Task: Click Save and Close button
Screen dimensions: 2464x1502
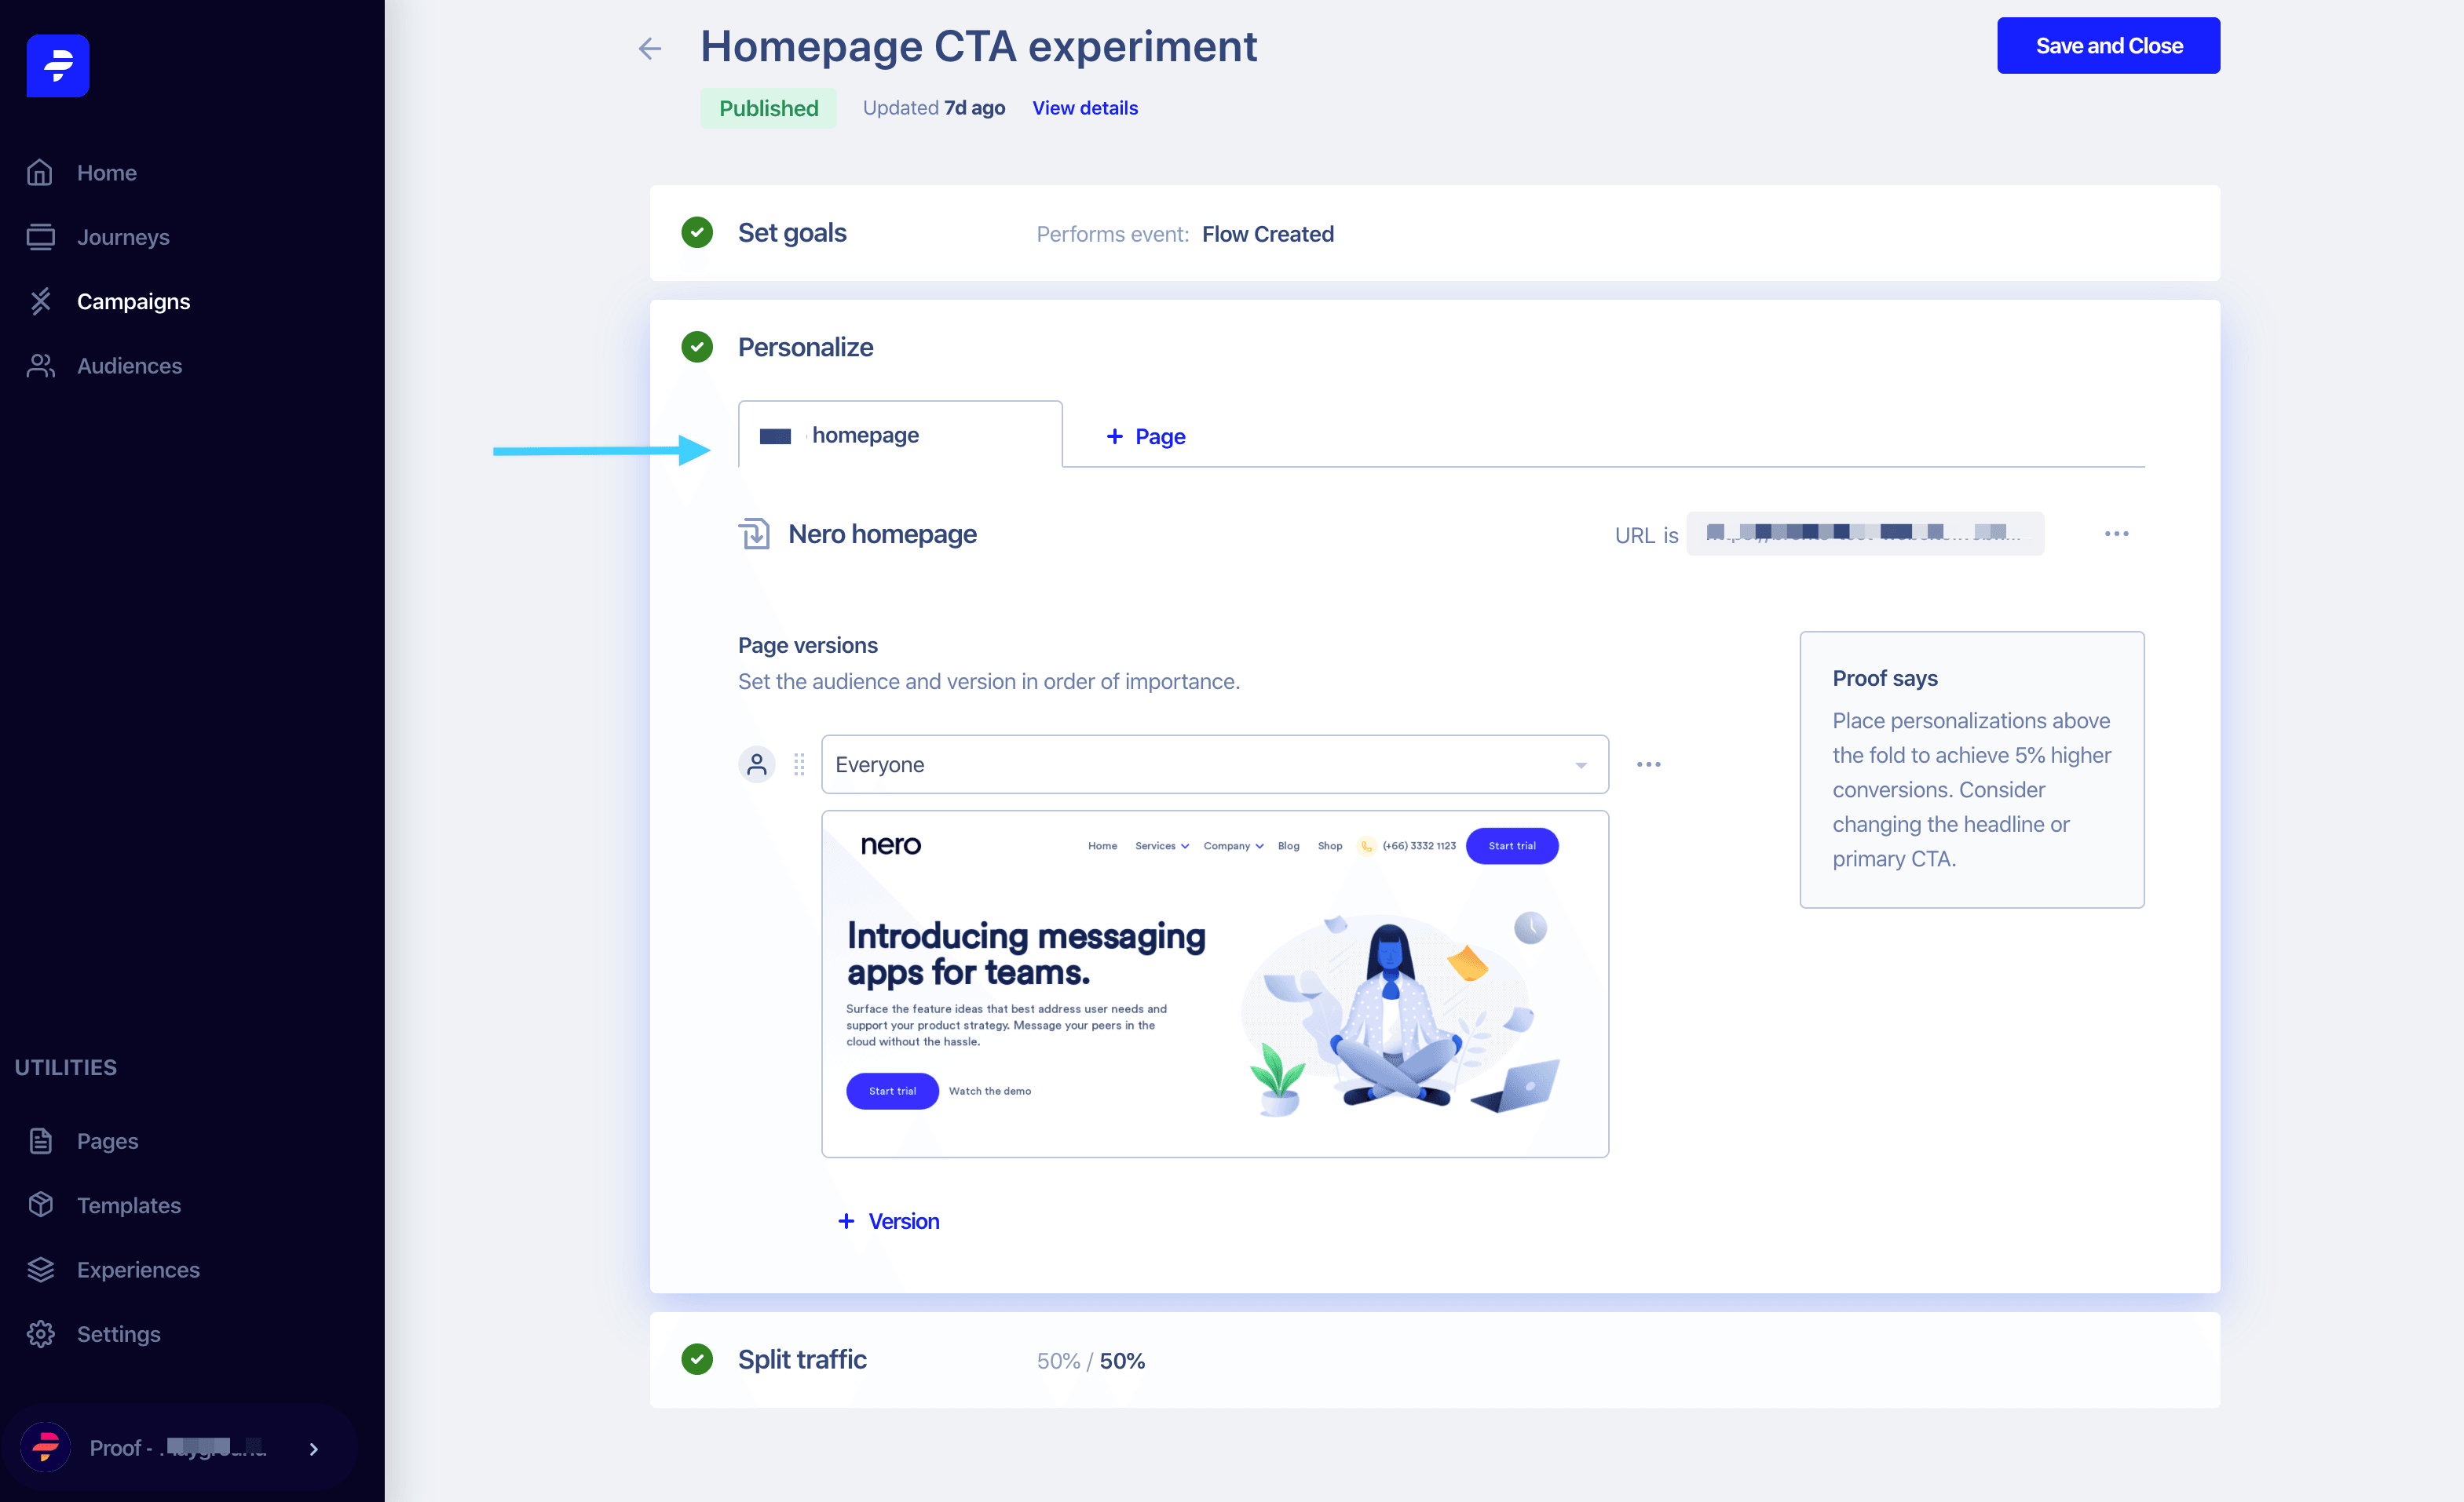Action: point(2108,46)
